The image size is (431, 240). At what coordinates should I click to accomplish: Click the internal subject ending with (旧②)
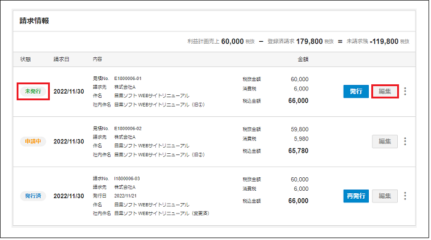pos(159,155)
